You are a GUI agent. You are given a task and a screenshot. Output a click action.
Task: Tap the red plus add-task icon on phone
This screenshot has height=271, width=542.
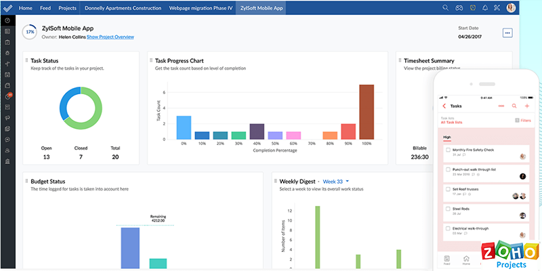click(527, 106)
